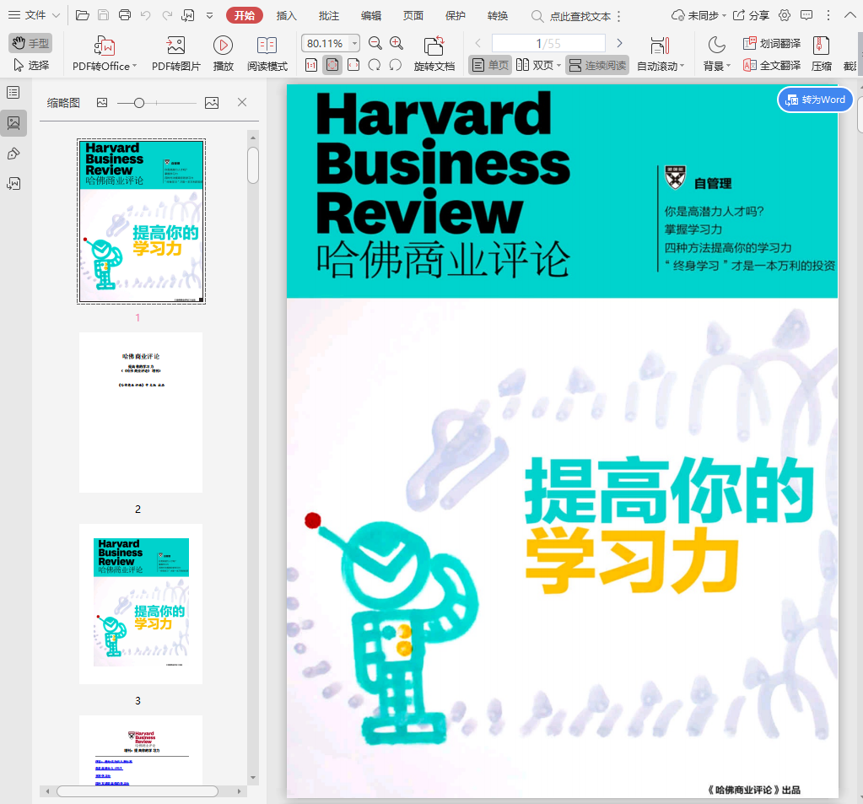Switch to the 批注 tab
The width and height of the screenshot is (863, 804).
[x=328, y=15]
